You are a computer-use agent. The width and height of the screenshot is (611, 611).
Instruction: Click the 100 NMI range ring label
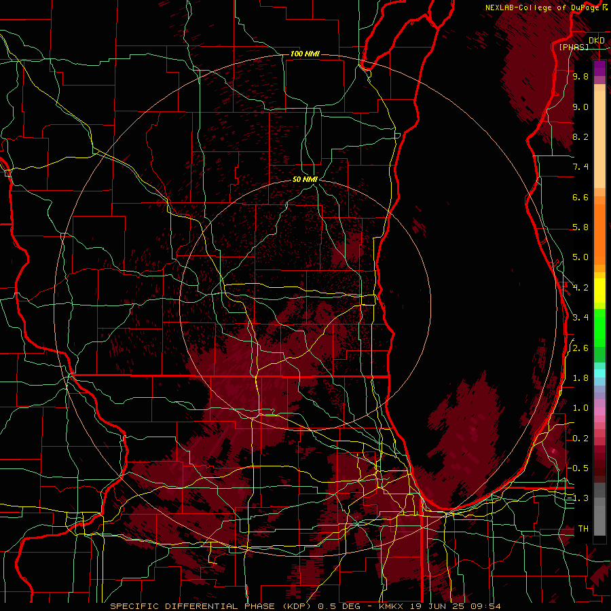(x=305, y=54)
